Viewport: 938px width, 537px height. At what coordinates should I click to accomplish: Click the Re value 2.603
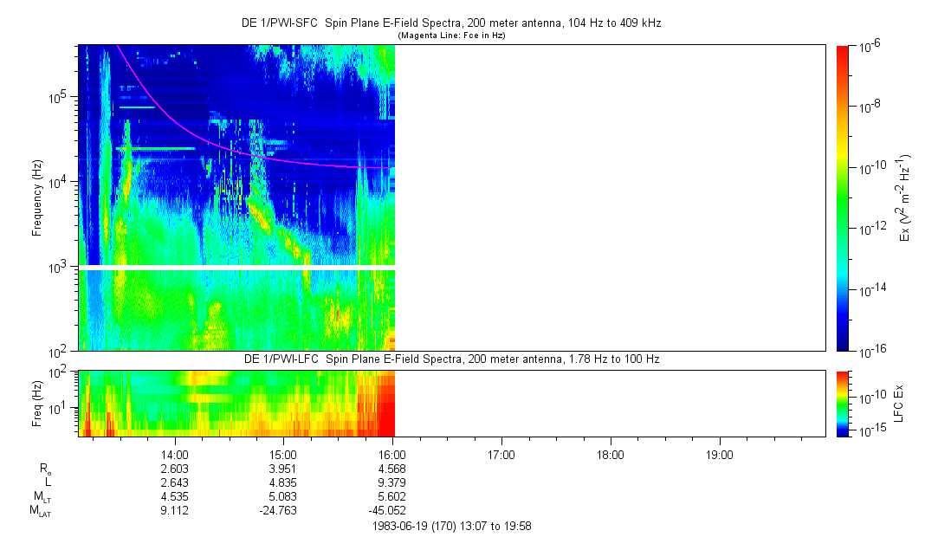point(175,468)
